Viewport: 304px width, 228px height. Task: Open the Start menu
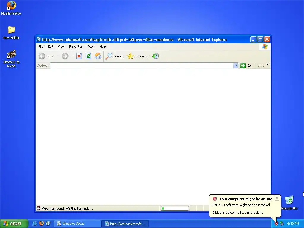pyautogui.click(x=14, y=224)
